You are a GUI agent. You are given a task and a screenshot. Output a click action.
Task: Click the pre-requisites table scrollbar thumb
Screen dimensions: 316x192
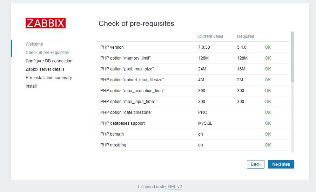coord(293,56)
